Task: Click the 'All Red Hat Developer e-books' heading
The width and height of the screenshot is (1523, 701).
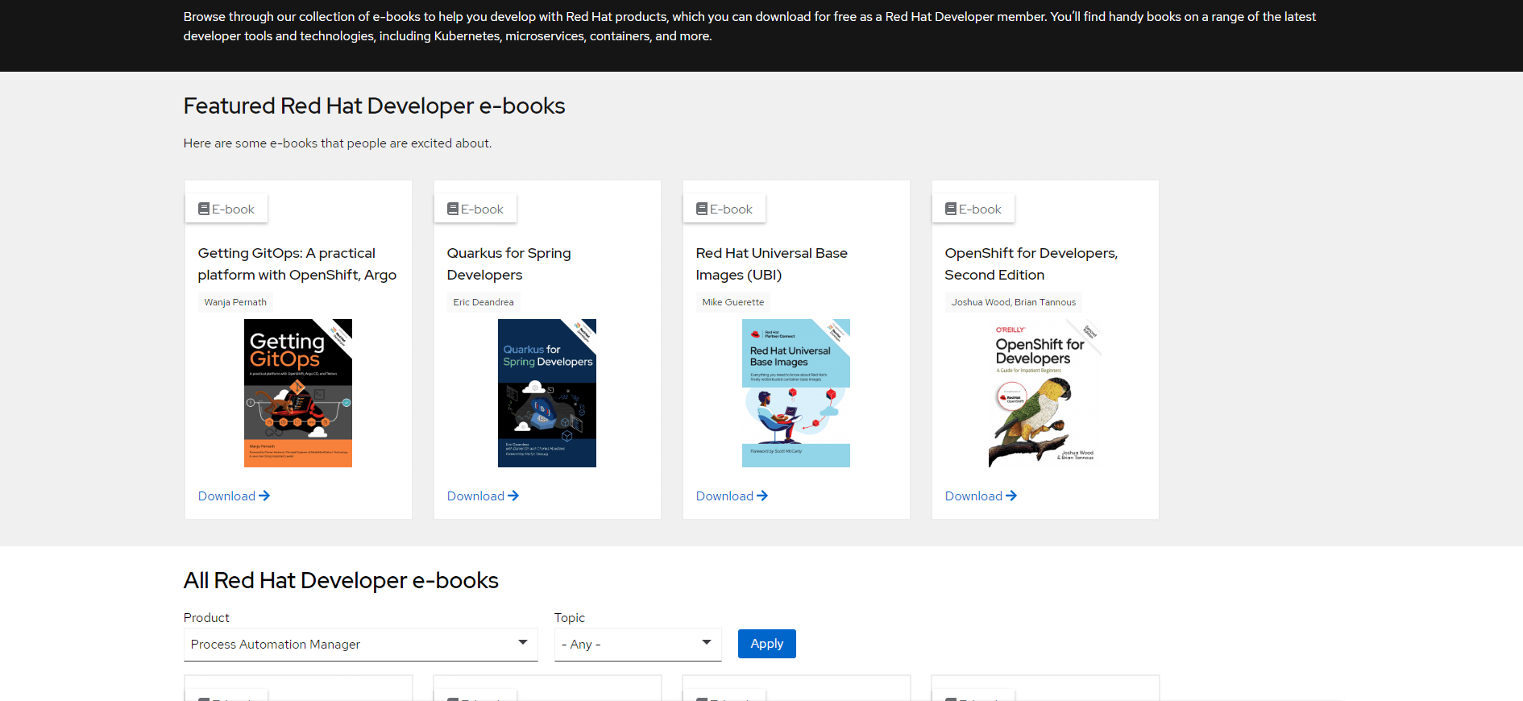Action: pos(341,581)
